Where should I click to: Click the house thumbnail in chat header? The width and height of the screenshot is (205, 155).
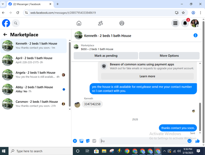click(x=78, y=35)
